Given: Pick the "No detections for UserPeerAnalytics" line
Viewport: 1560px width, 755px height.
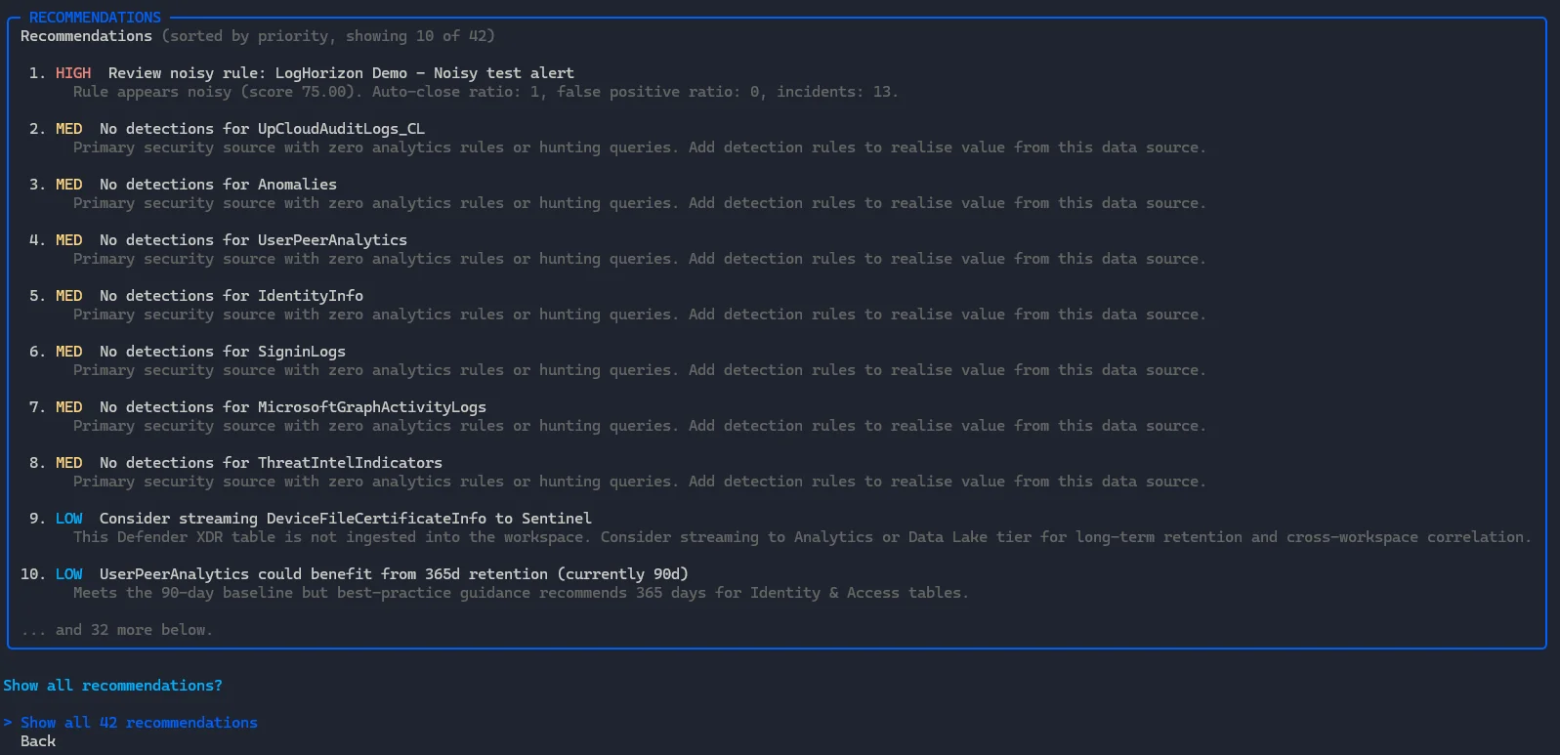Looking at the screenshot, I should tap(253, 240).
